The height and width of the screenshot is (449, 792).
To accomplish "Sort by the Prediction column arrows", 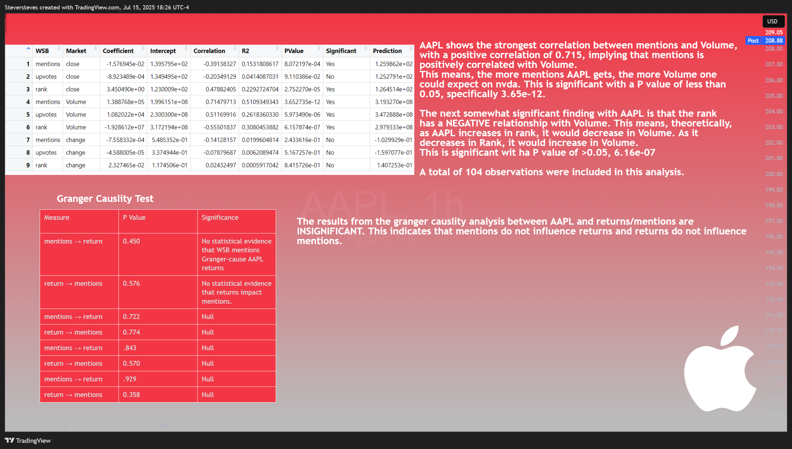I will point(411,48).
